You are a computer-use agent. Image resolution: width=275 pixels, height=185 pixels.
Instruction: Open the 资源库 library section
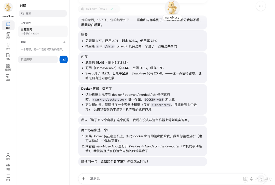(8, 67)
